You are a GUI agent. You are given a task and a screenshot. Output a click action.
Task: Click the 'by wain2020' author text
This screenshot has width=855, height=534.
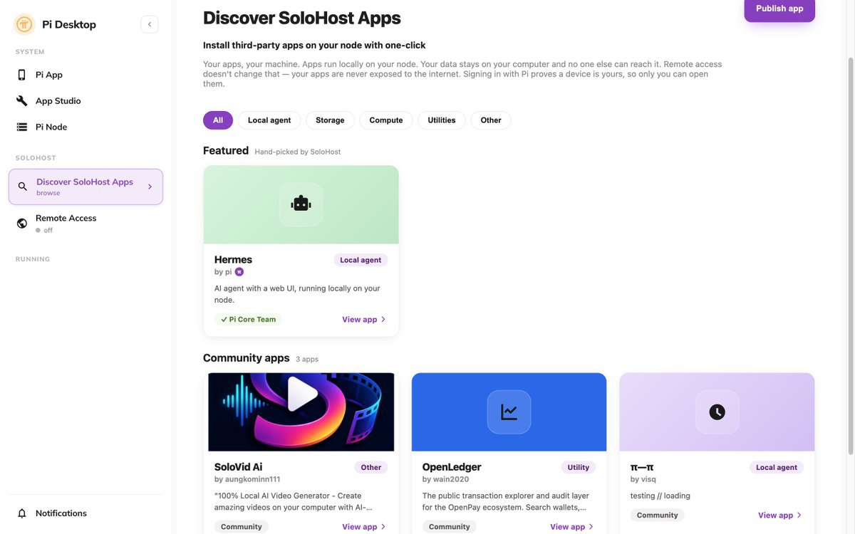(x=445, y=479)
